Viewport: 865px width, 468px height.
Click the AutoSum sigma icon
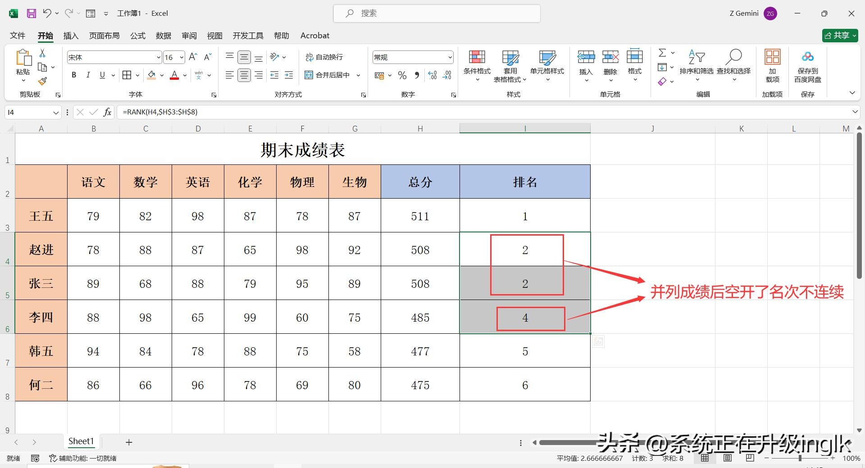click(x=662, y=53)
